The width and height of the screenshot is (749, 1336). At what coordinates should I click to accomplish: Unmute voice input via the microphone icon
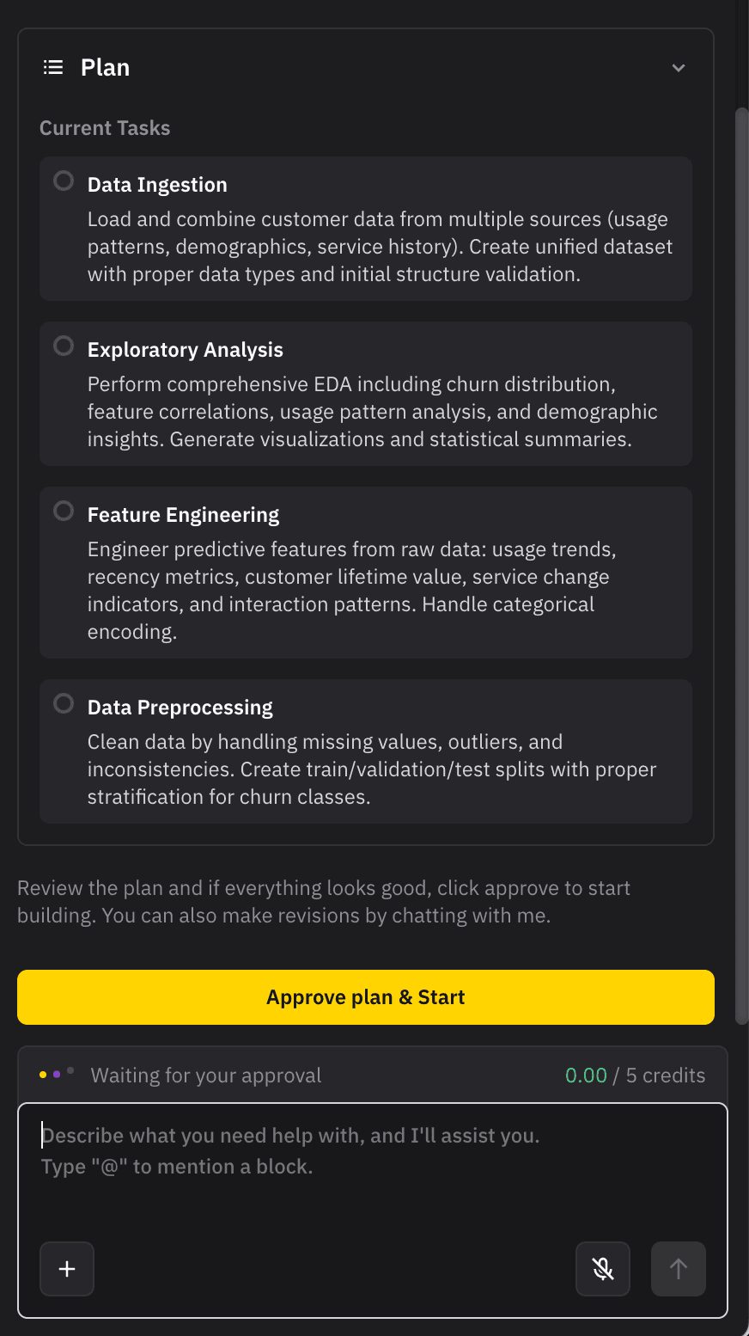coord(602,1268)
